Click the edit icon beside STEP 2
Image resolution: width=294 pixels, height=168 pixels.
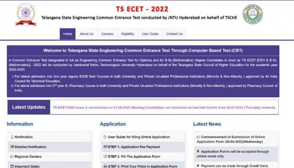click(x=105, y=157)
